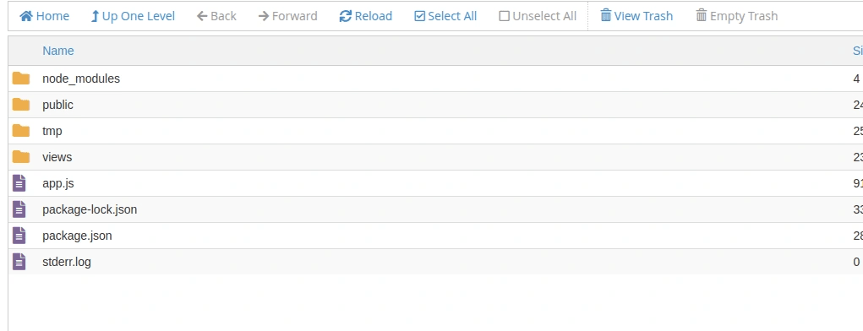Click the Up One Level arrow icon

click(95, 16)
